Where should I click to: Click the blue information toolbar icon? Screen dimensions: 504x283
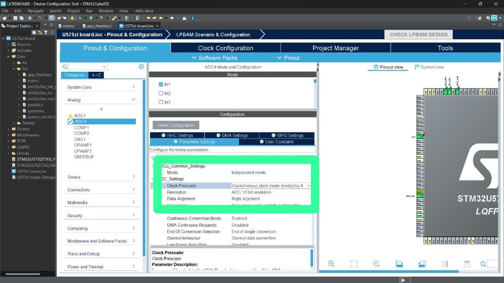193,18
